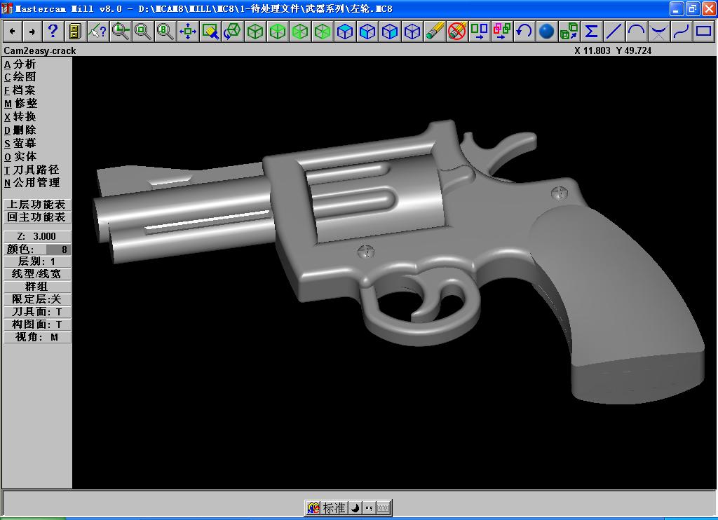Open the file cabinet icon

click(x=75, y=32)
